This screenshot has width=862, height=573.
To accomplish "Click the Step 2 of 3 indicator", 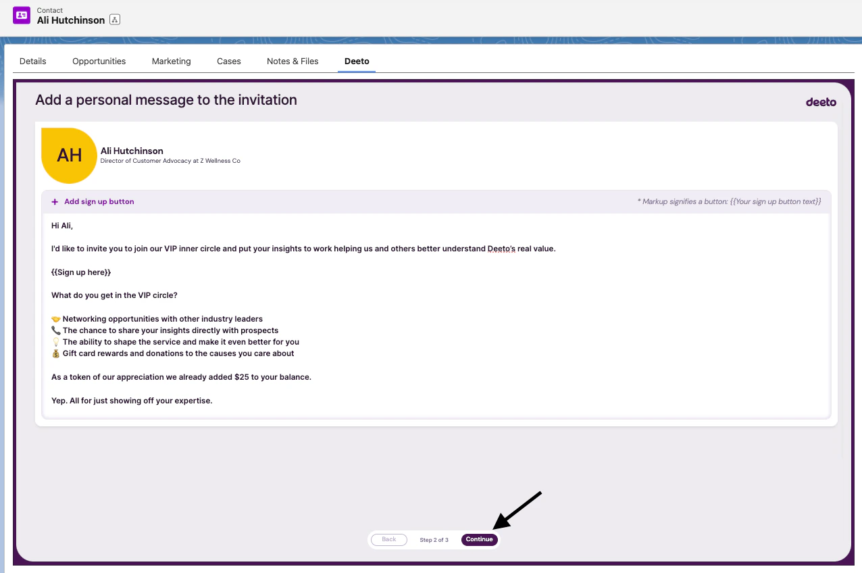I will pyautogui.click(x=434, y=540).
